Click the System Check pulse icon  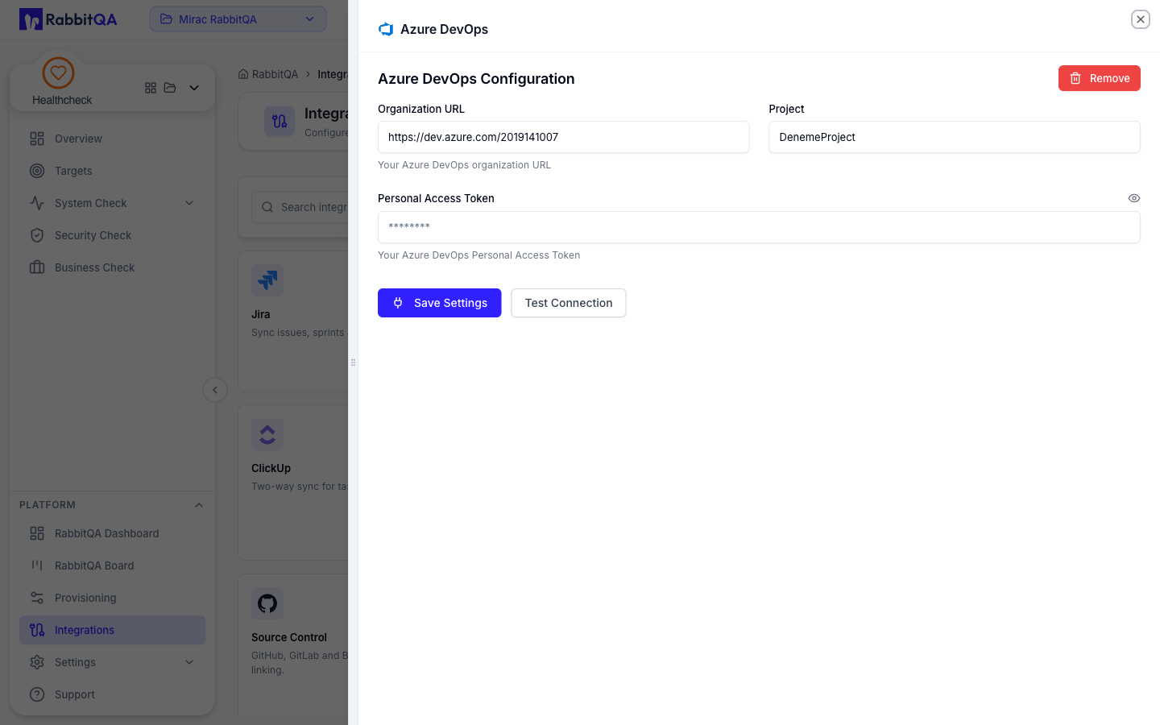coord(37,203)
